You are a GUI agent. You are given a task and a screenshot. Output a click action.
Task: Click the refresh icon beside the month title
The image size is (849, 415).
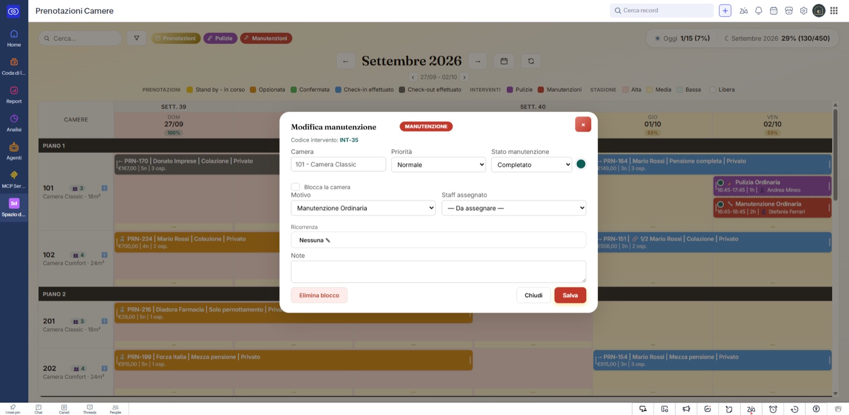531,61
